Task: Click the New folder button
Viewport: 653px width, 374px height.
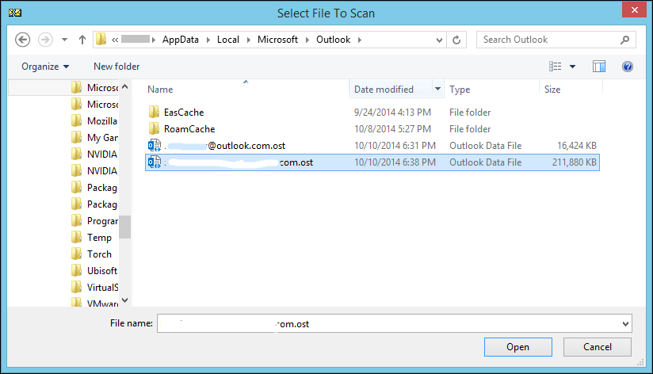Action: pos(116,67)
